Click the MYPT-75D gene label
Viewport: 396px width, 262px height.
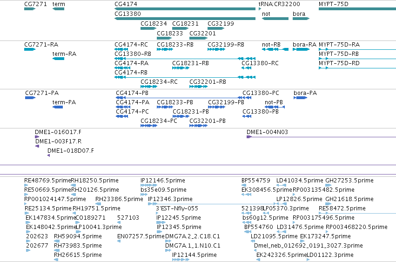333,4
